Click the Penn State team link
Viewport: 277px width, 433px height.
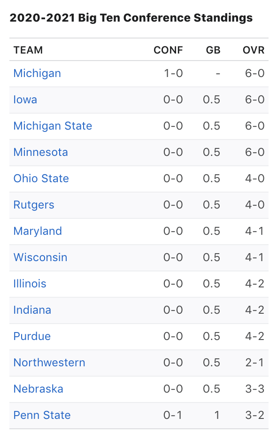42,415
